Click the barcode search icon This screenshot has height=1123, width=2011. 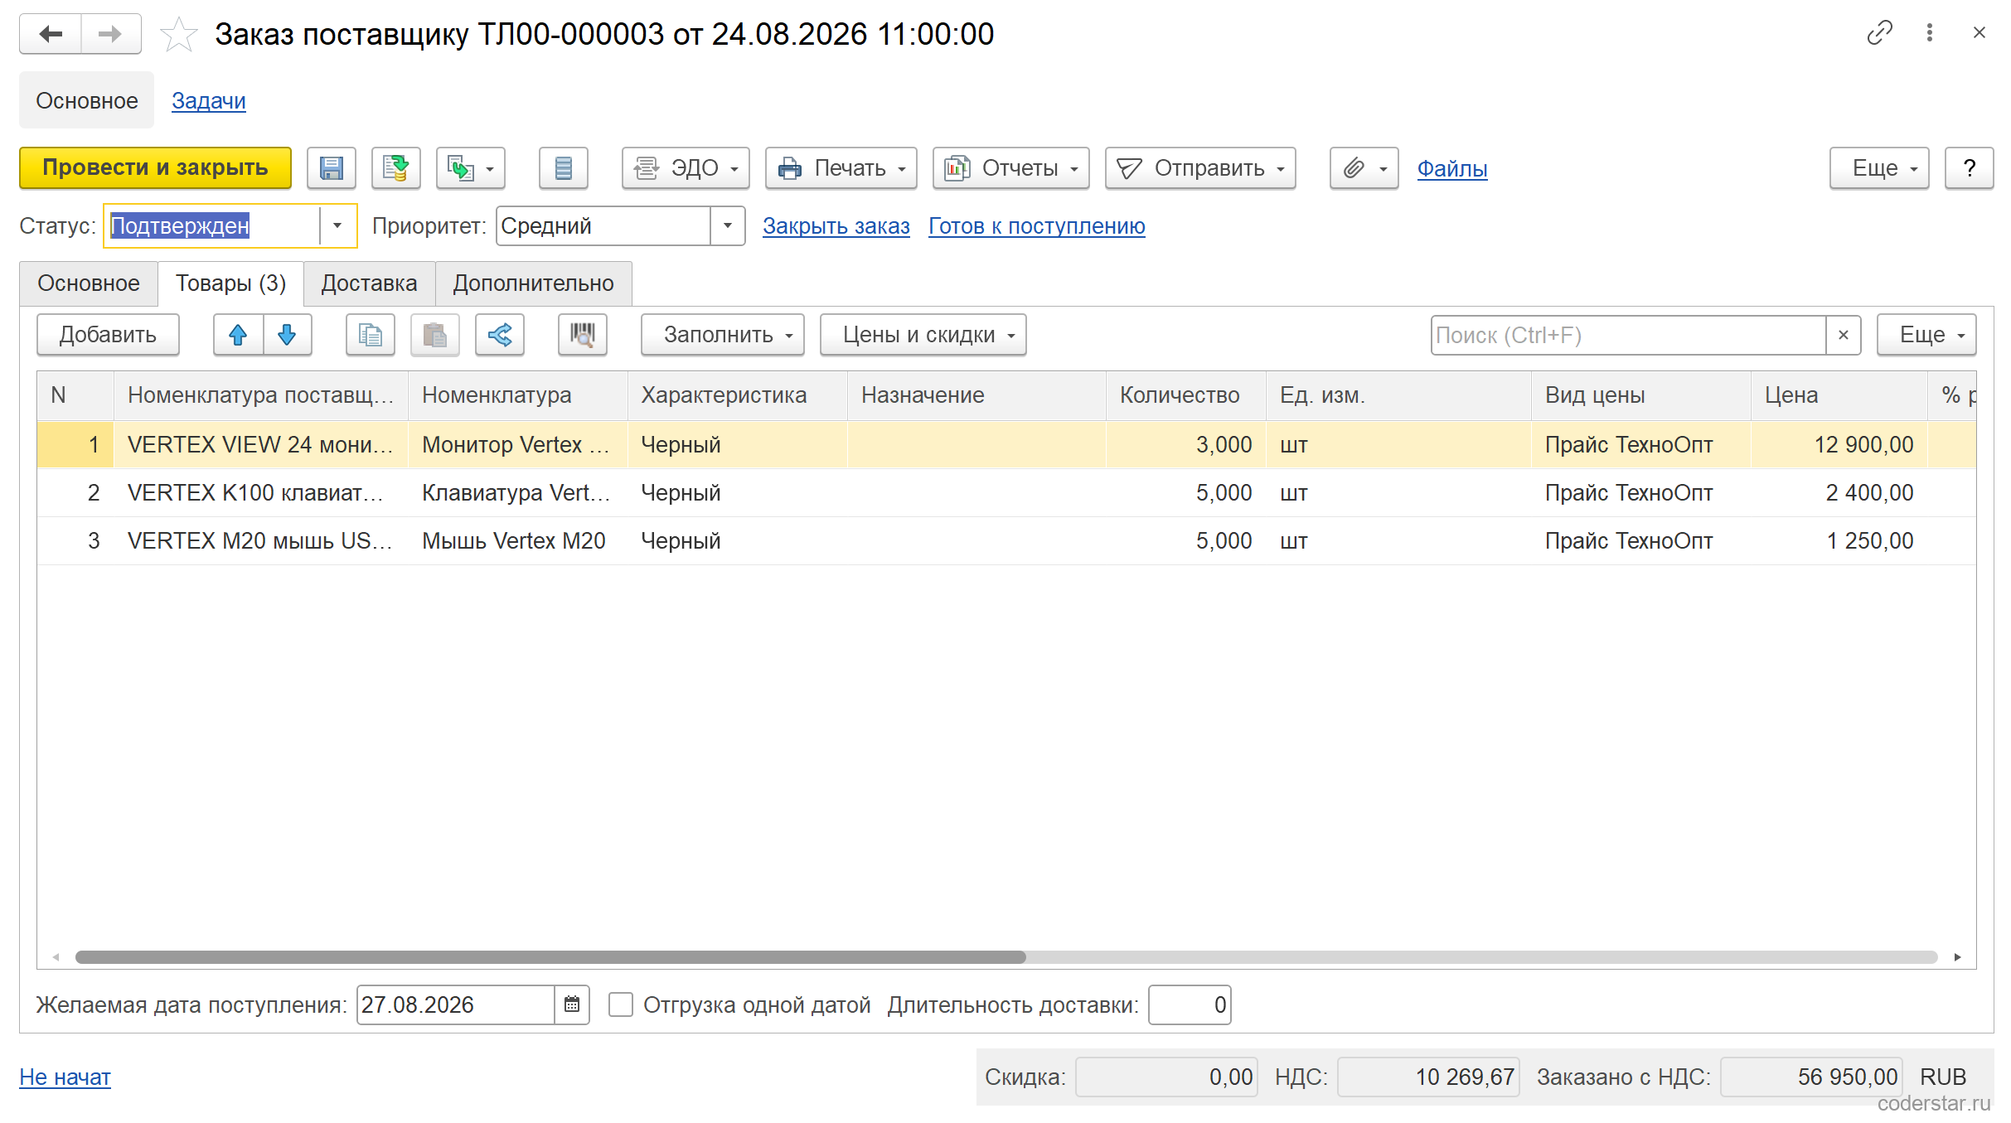coord(583,335)
